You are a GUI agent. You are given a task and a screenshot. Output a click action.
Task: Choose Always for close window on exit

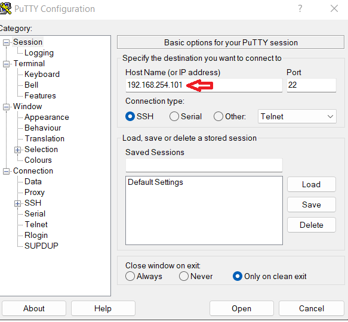(130, 276)
